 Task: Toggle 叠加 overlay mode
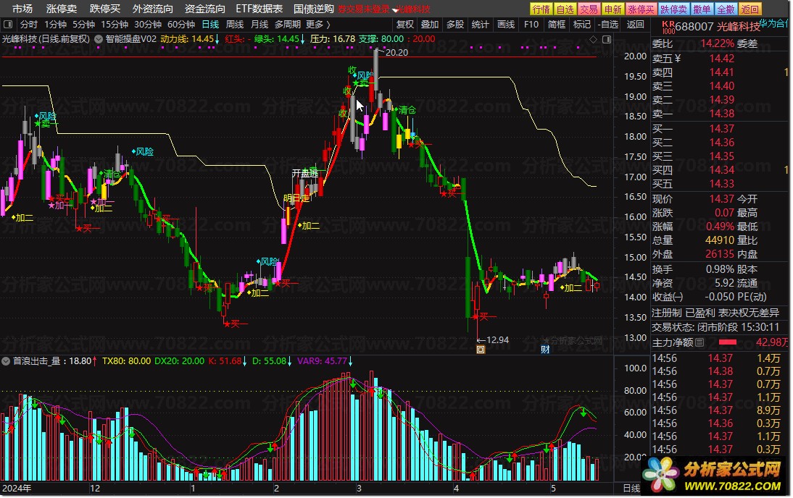[x=429, y=24]
